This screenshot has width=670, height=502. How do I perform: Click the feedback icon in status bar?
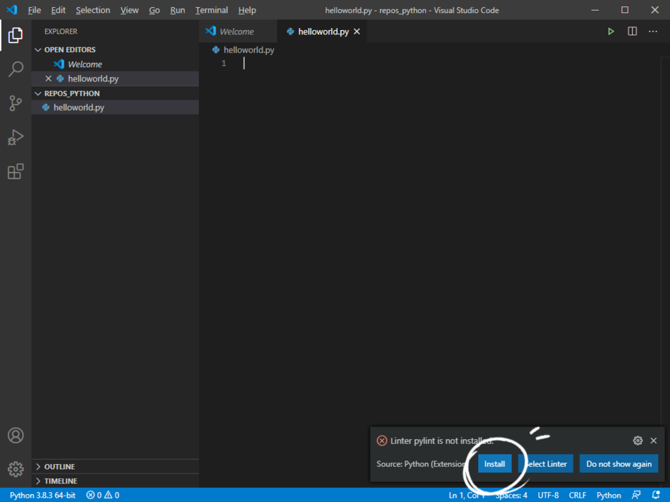click(x=636, y=495)
